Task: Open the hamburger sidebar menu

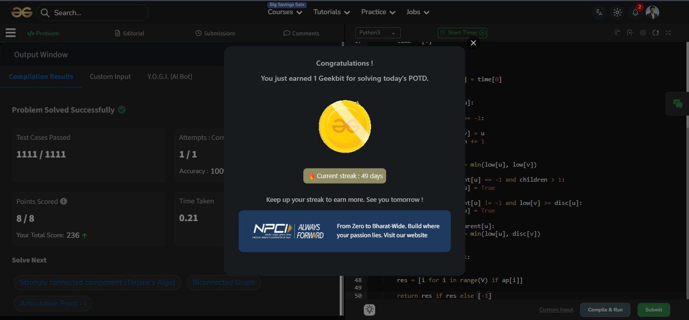Action: (x=11, y=33)
